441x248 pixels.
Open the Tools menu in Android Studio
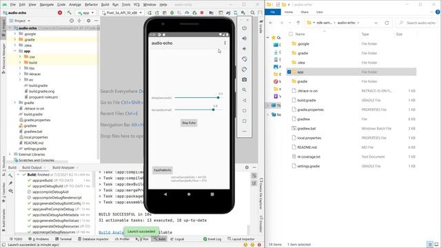126,5
